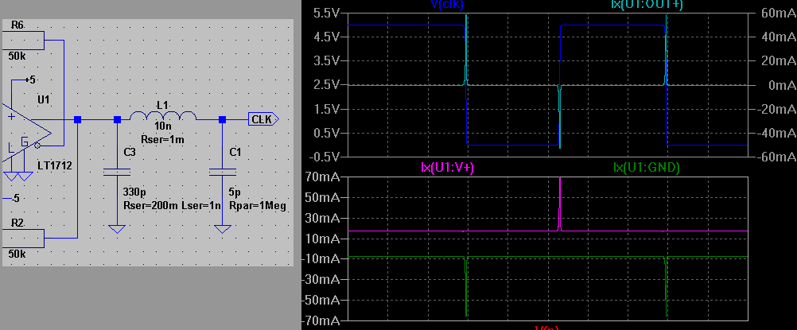
Task: Click the junction dot above capacitor C1
Action: click(x=222, y=119)
